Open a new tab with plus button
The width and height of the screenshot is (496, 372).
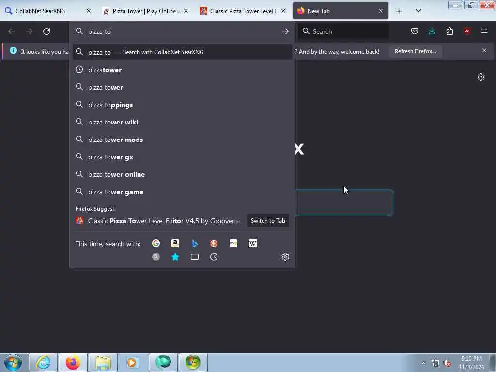pyautogui.click(x=399, y=11)
